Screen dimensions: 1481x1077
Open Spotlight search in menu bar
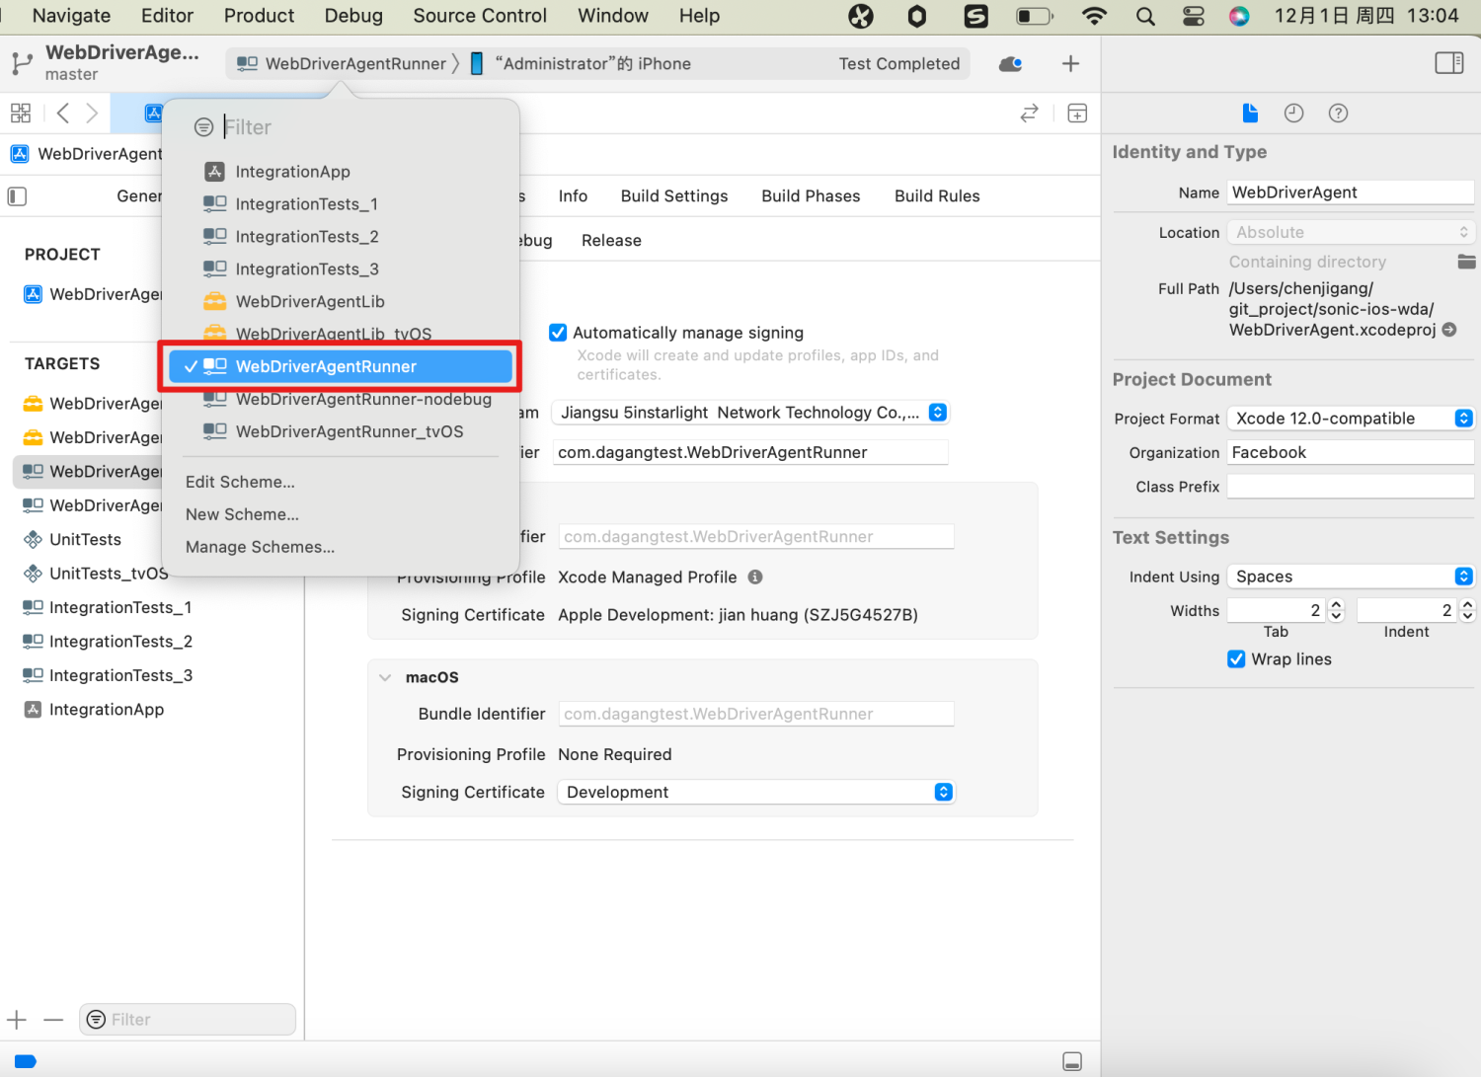(1145, 16)
